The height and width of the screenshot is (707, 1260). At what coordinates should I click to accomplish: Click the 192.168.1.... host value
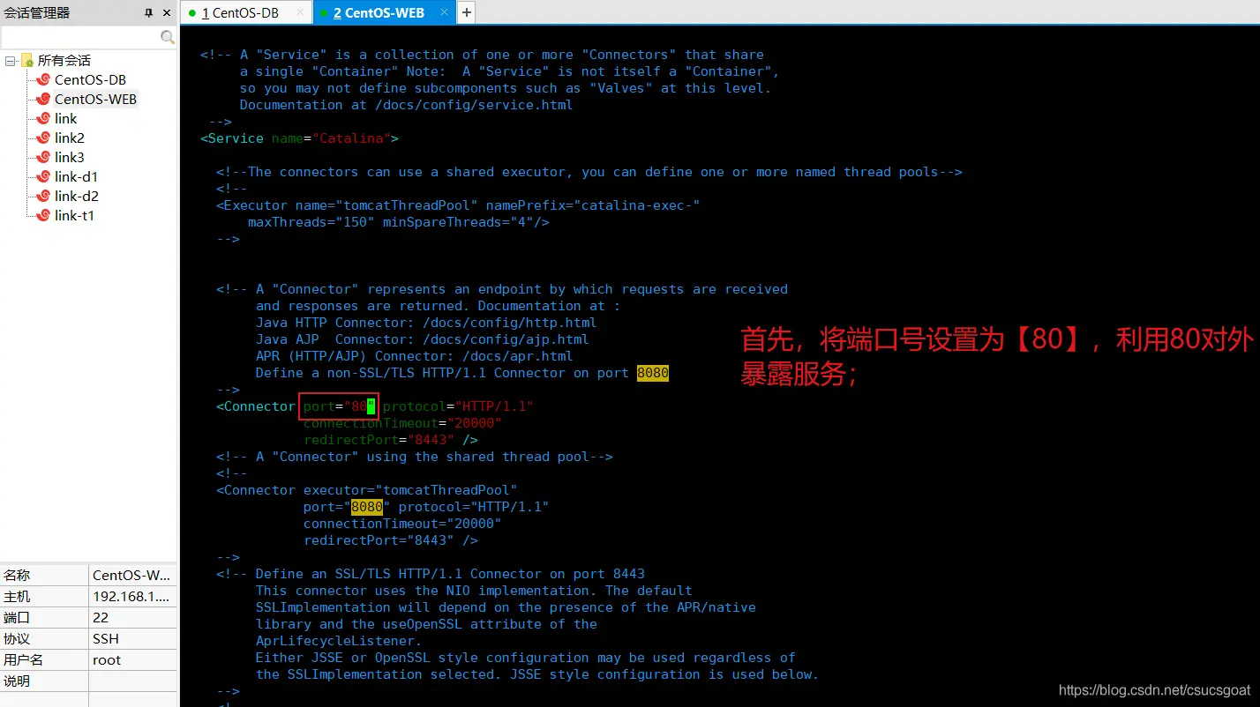[x=132, y=596]
